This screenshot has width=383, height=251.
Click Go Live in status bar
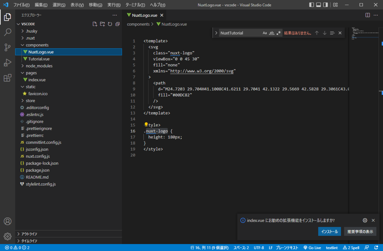point(312,247)
